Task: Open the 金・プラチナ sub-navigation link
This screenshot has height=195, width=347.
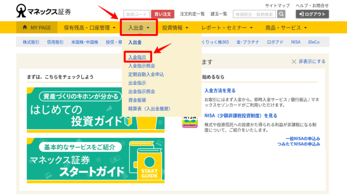Action: click(248, 42)
